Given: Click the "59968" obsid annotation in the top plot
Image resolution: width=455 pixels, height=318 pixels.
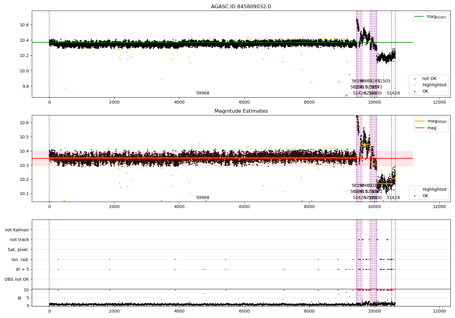Looking at the screenshot, I should point(203,93).
